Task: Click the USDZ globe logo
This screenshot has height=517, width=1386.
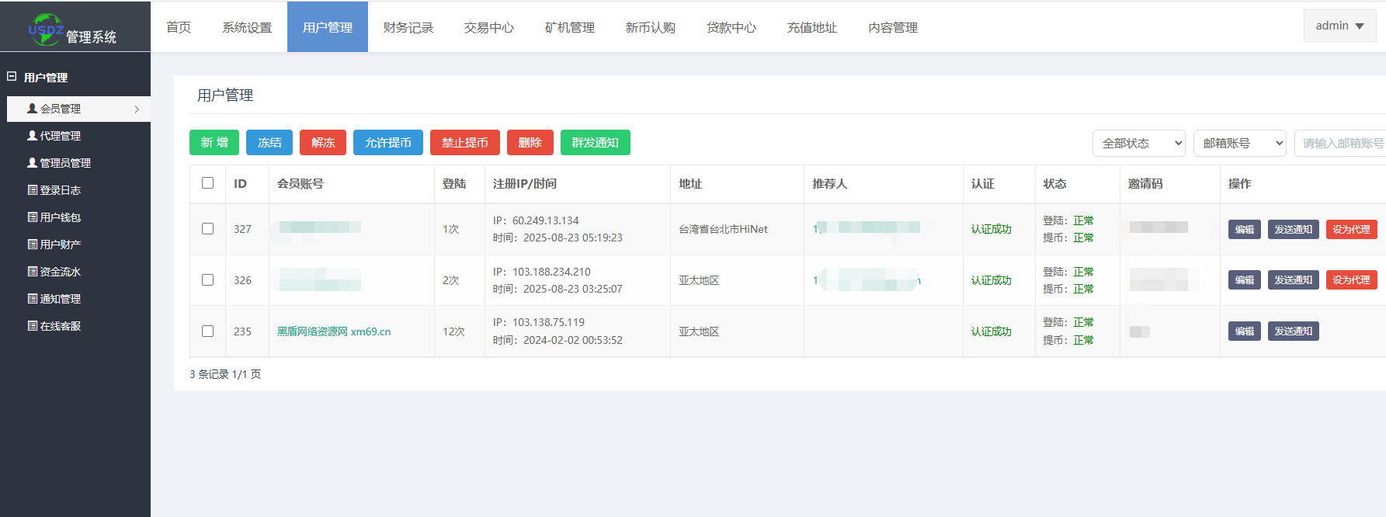Action: [x=45, y=29]
